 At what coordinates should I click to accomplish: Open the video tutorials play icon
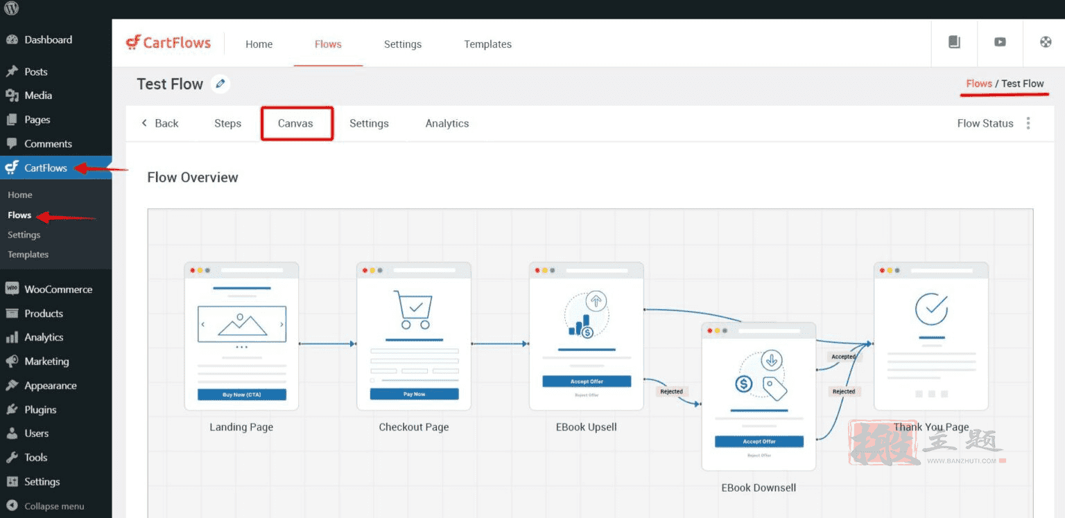(x=1000, y=42)
